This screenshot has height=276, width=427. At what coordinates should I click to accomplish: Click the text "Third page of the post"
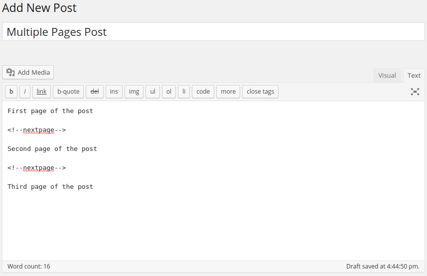click(50, 187)
